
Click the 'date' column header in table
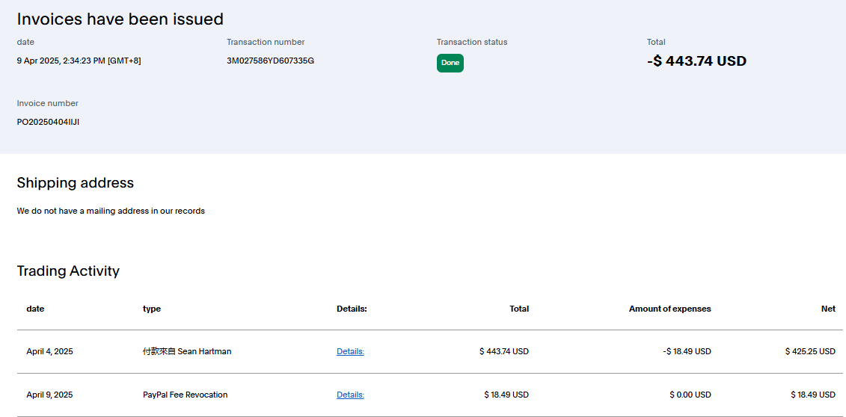[x=35, y=309]
